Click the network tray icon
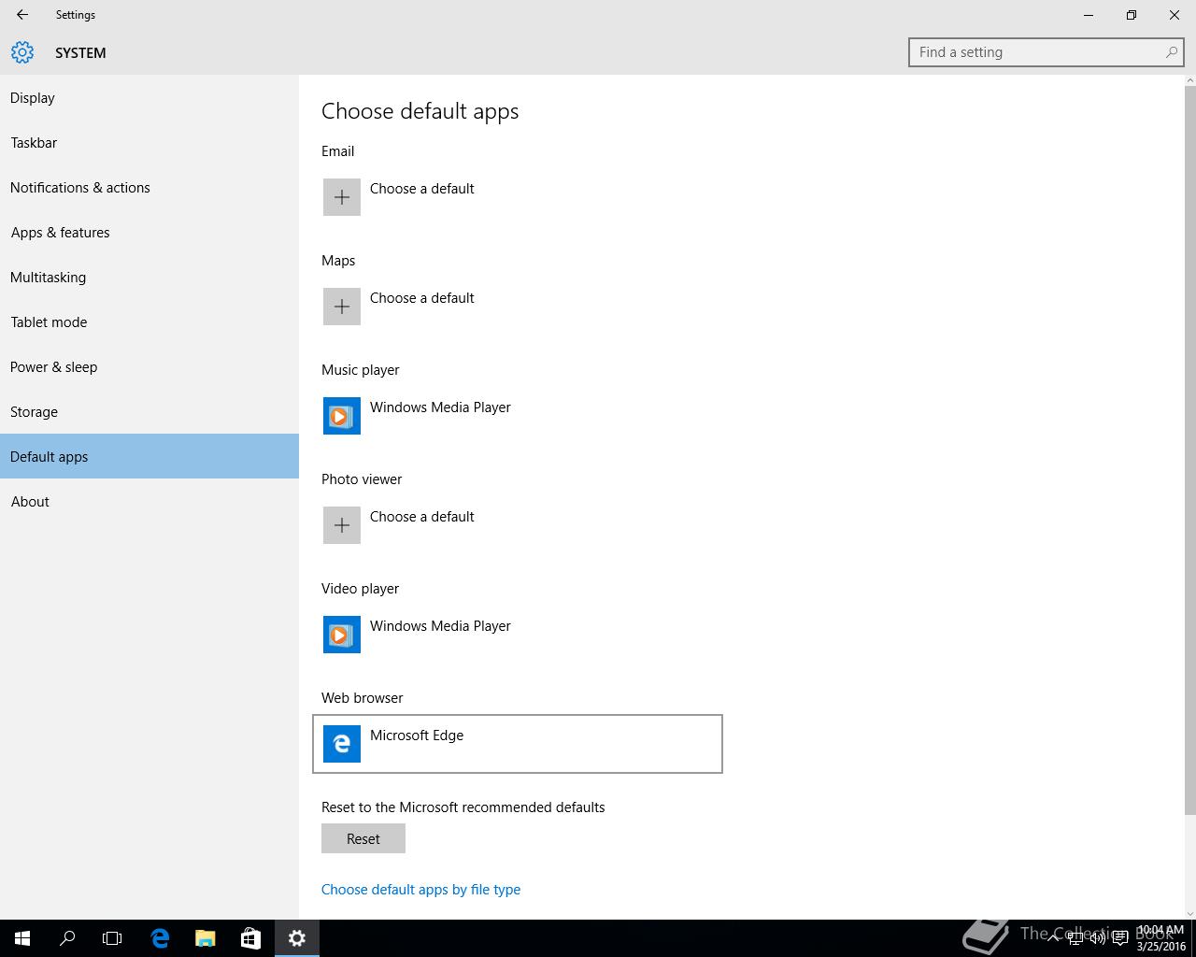Screen dimensions: 1196x957 pos(1075,938)
